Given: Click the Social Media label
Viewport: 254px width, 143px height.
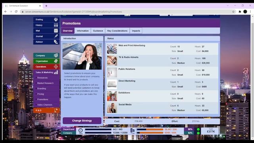Looking at the screenshot, I should coord(125,105).
